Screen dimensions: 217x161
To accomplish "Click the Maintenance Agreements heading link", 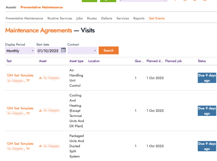I will (x=38, y=31).
